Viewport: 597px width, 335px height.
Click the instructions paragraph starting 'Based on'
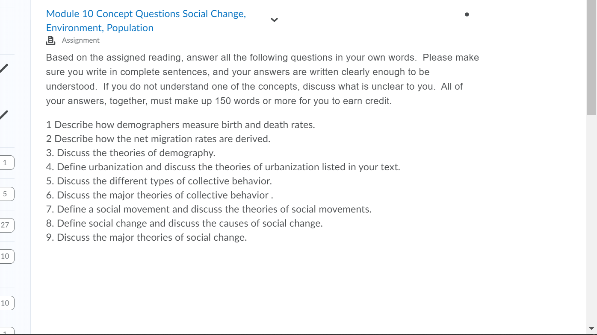263,79
